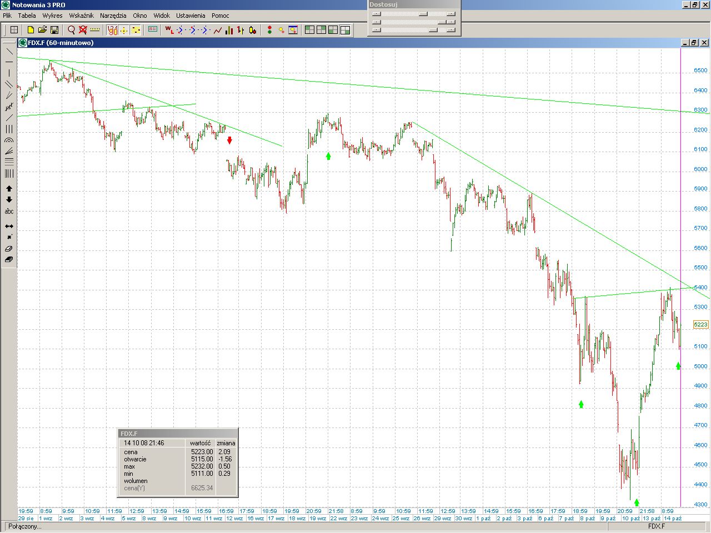Select the vertical line tool
Image resolution: width=711 pixels, height=533 pixels.
[x=9, y=73]
